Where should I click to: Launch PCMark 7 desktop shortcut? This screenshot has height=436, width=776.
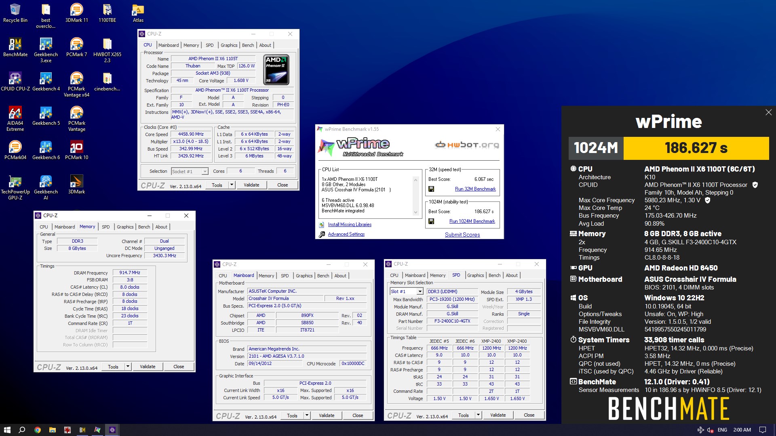[76, 47]
